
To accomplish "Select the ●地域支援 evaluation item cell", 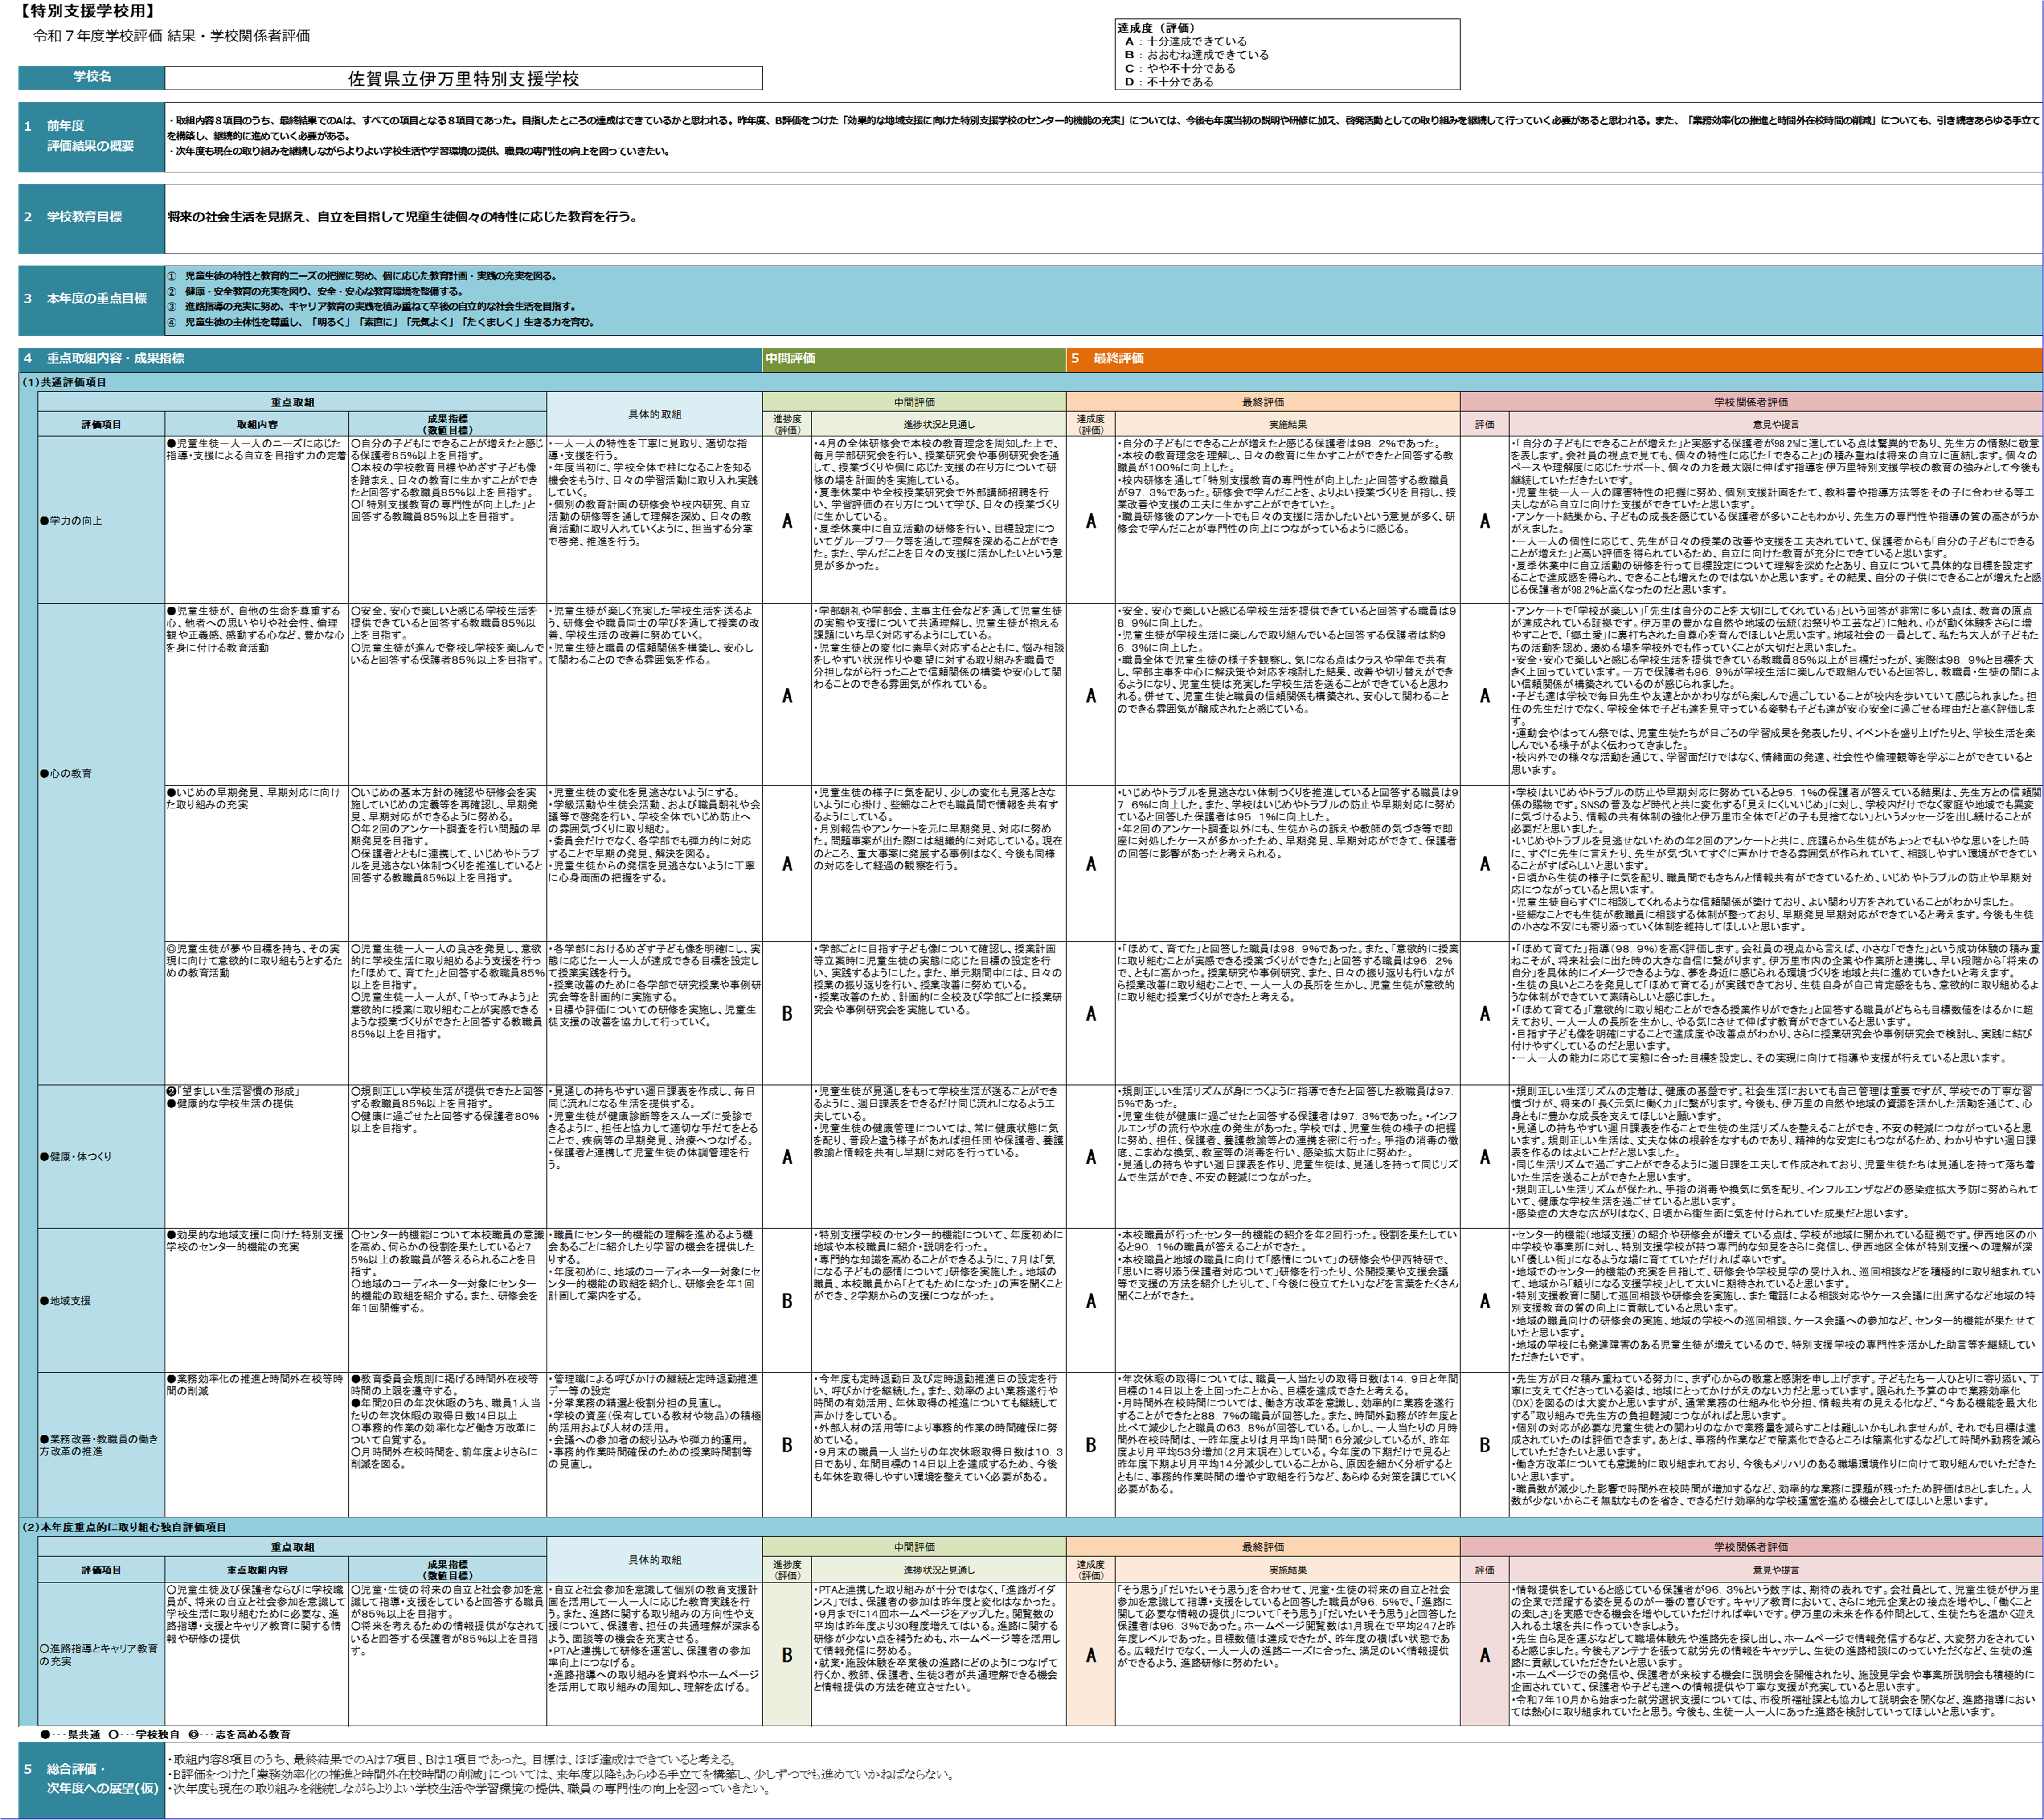I will pyautogui.click(x=101, y=1300).
